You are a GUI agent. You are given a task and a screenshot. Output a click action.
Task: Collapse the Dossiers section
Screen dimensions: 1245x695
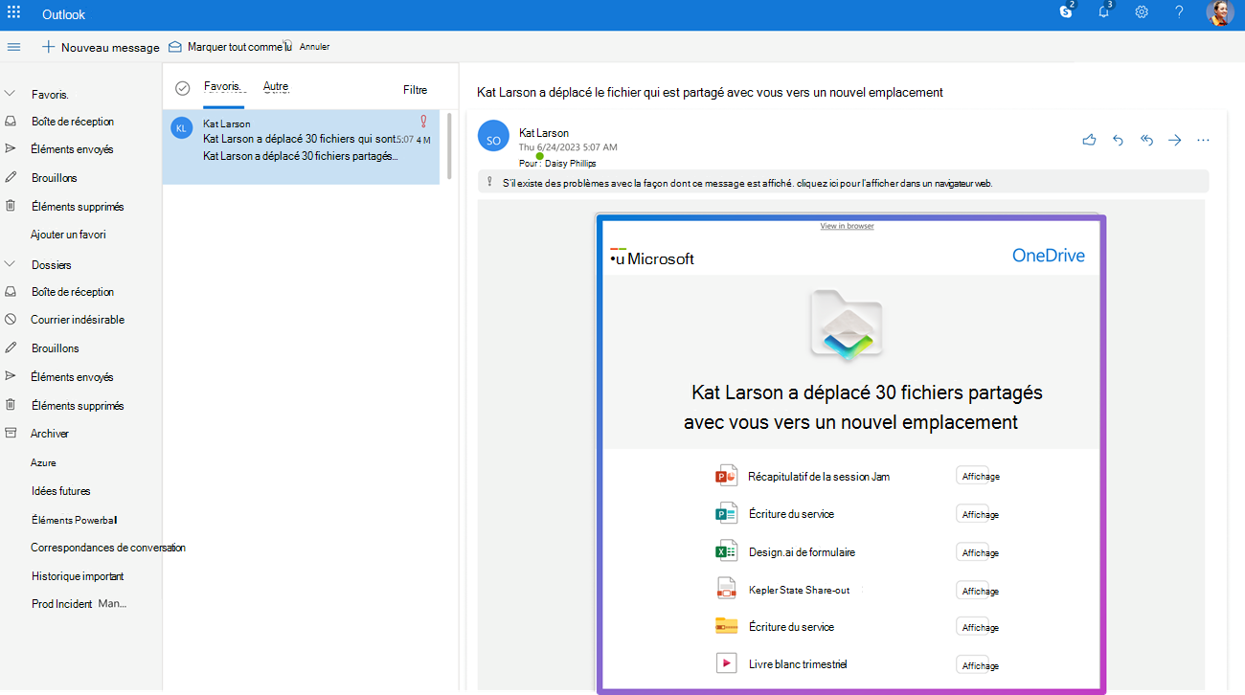pos(11,264)
